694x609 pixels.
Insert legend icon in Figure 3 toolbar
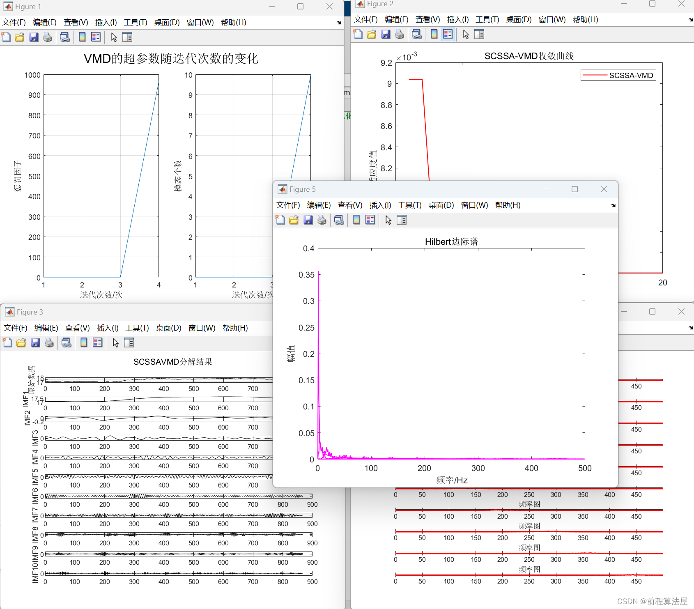[x=98, y=343]
